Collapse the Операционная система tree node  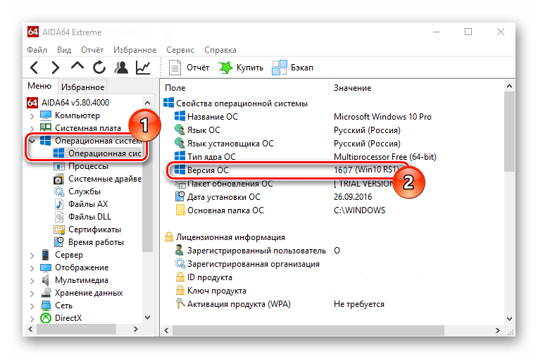pos(32,141)
